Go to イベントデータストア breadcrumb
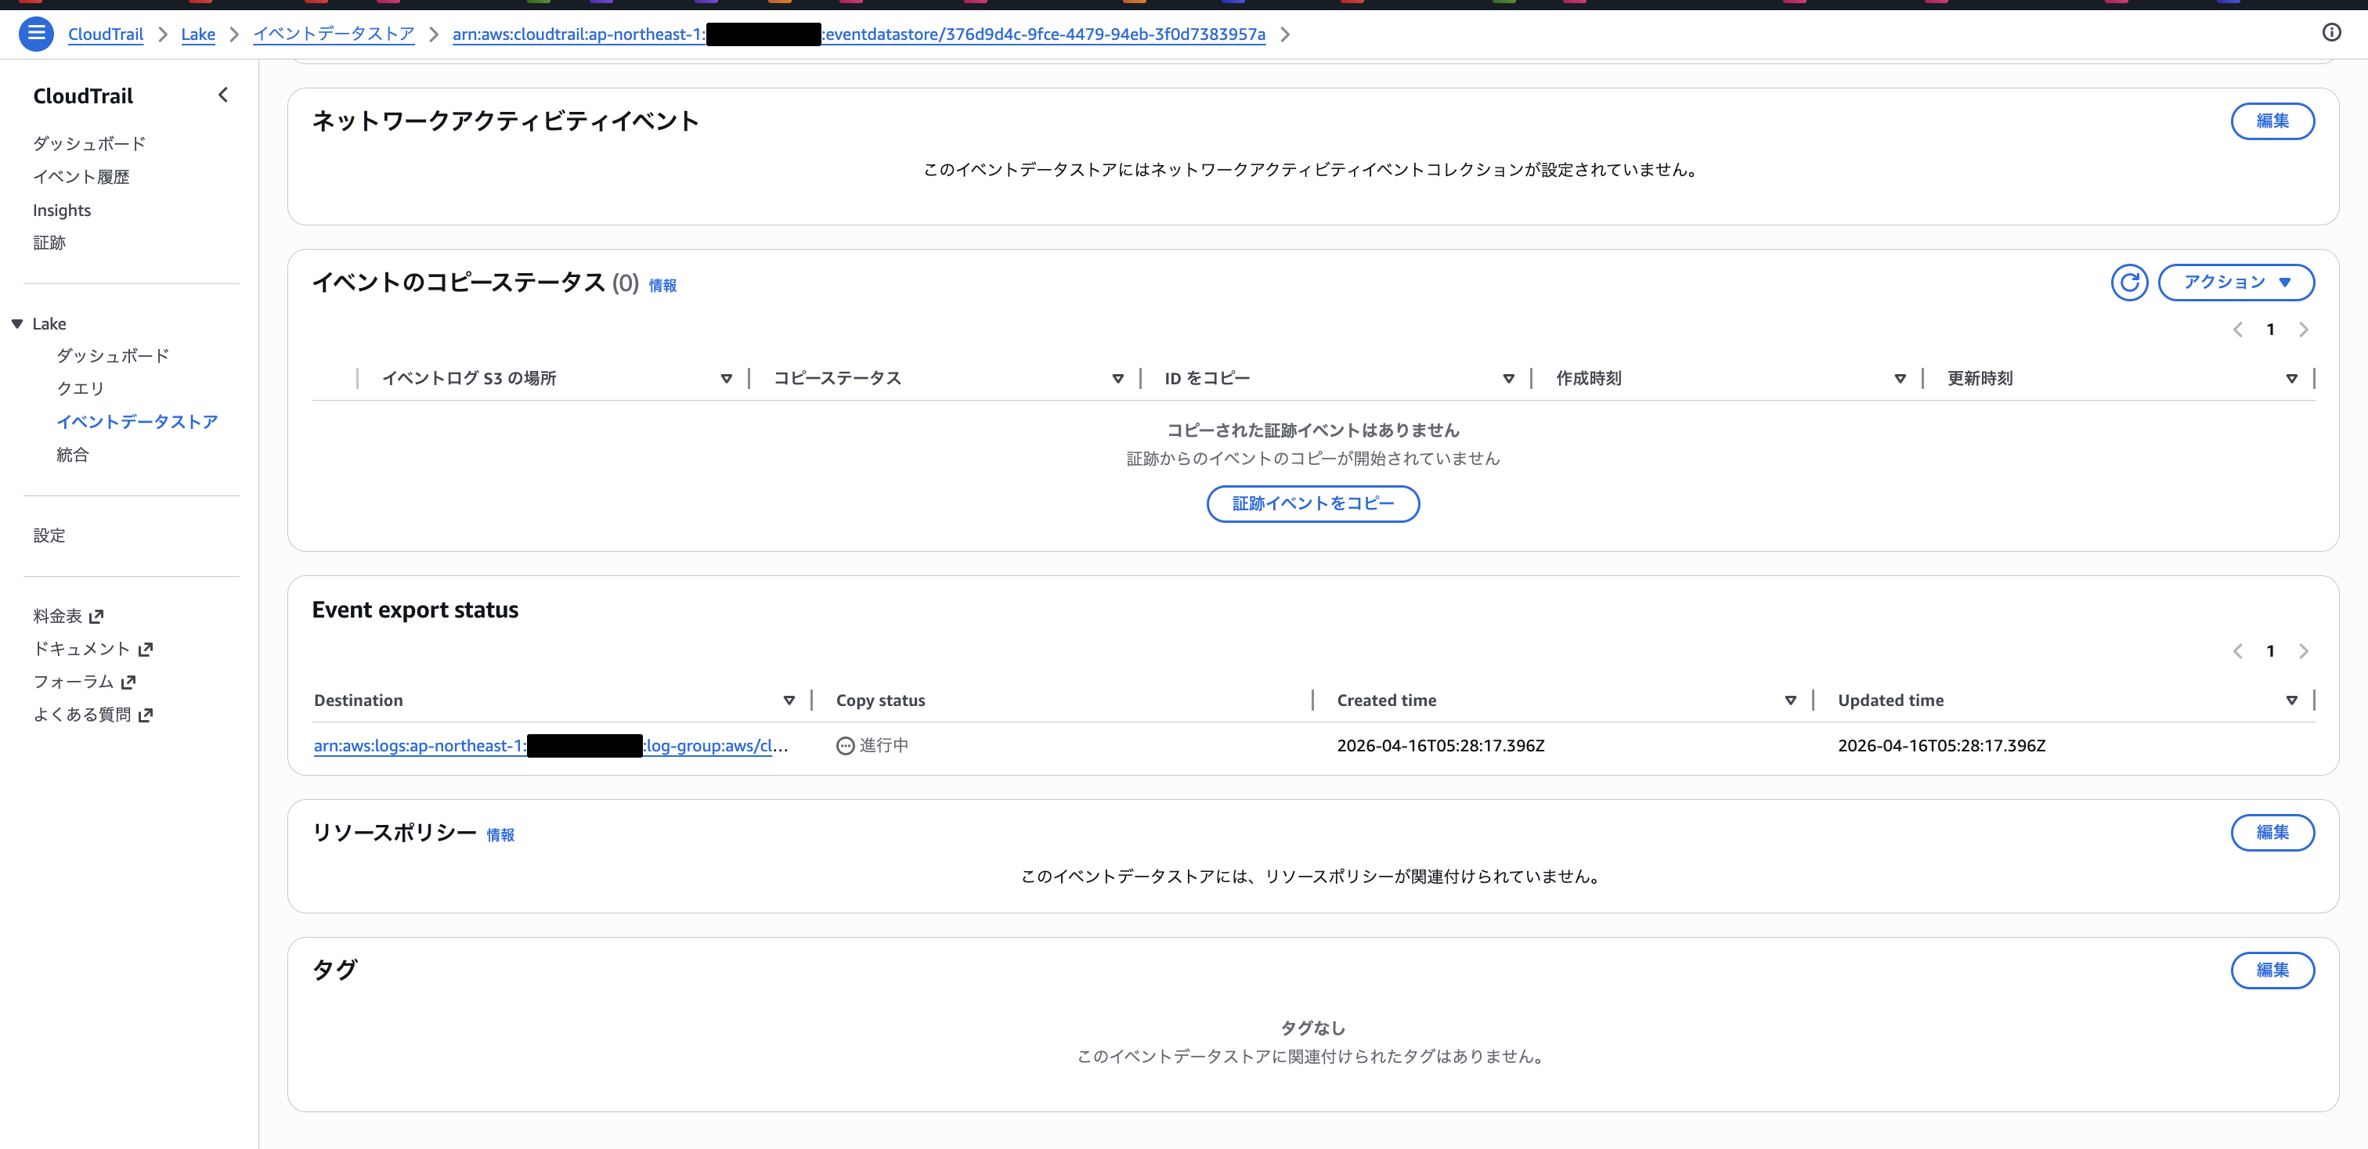 334,34
